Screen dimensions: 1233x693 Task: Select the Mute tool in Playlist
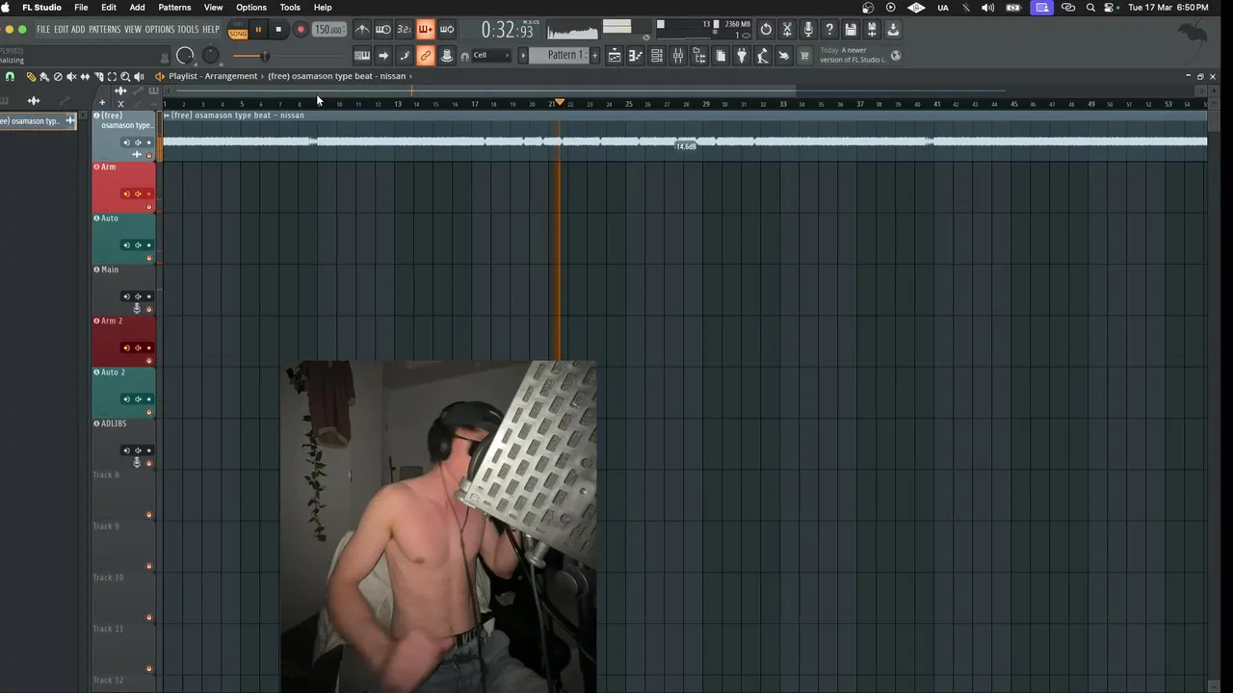point(71,76)
